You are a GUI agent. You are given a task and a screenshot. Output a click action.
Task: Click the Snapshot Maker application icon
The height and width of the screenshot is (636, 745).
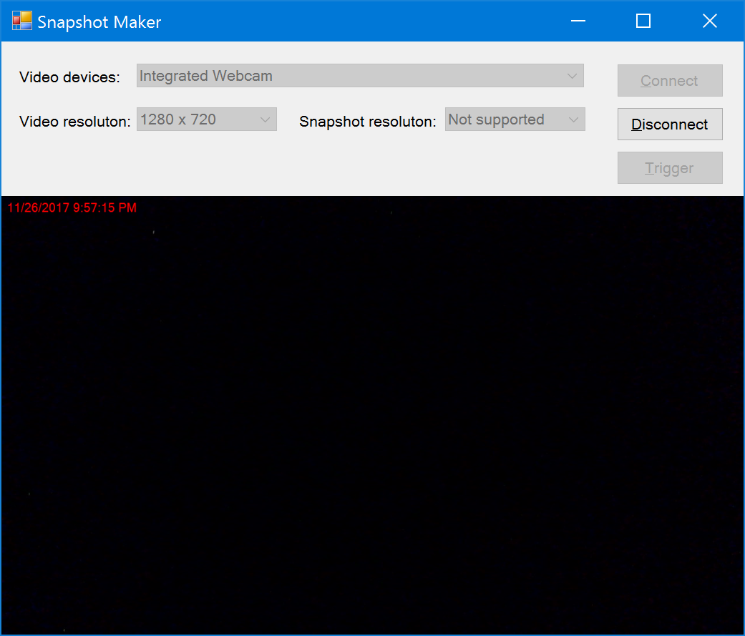click(x=20, y=20)
